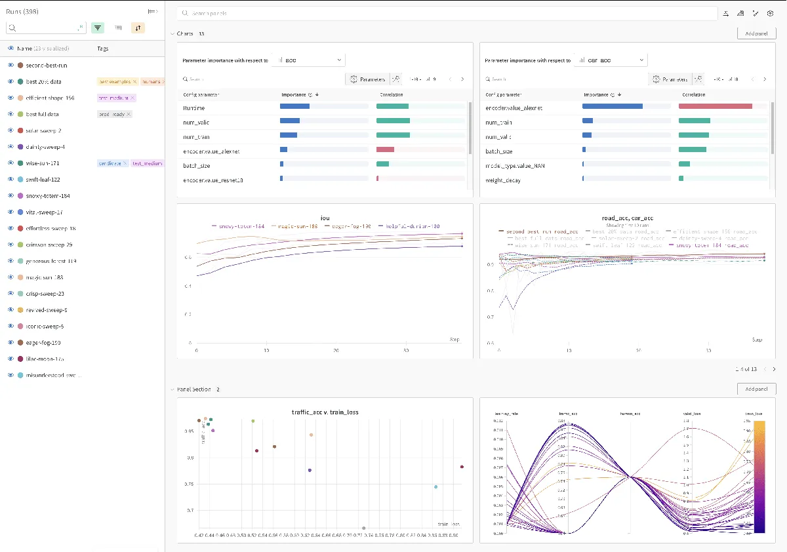Go to next page in left importance panel

tap(462, 79)
